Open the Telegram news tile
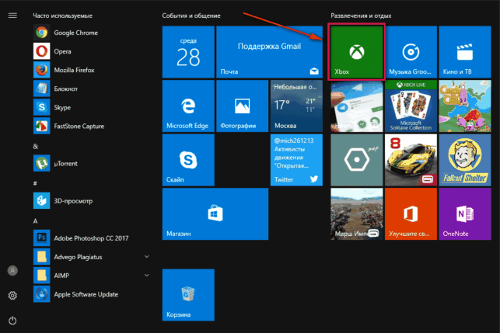500x333 pixels. [356, 106]
